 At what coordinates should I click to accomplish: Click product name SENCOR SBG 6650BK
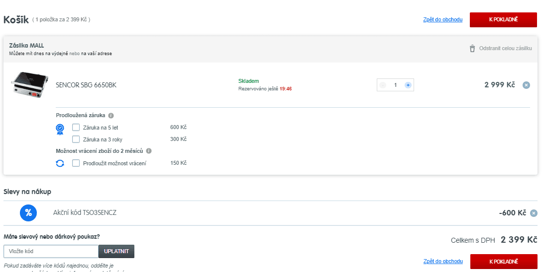tap(86, 85)
